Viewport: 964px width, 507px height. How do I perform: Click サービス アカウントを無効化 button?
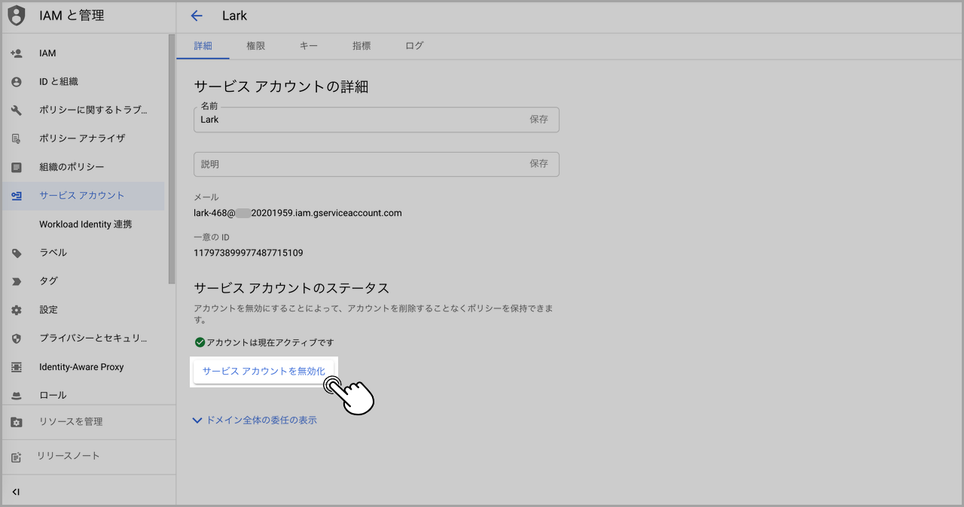(x=264, y=371)
